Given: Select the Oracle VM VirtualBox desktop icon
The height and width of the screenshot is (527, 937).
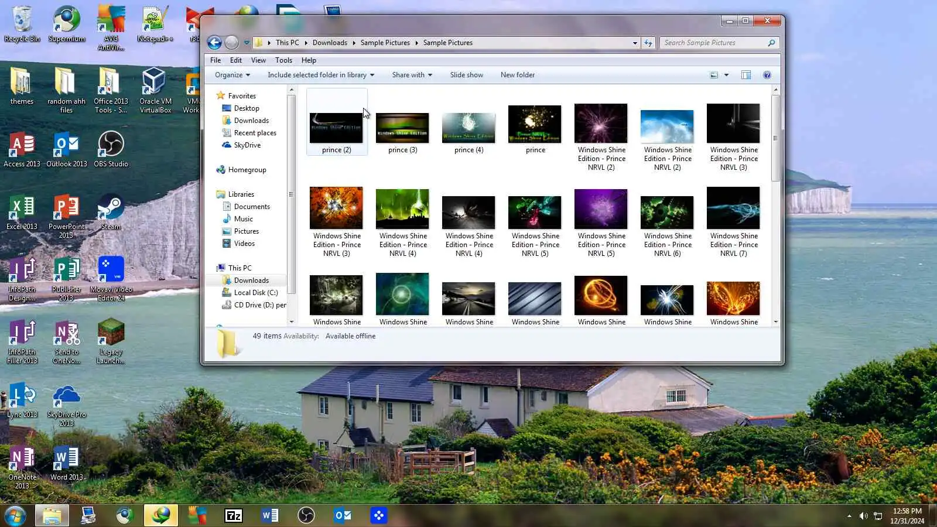Looking at the screenshot, I should click(155, 90).
